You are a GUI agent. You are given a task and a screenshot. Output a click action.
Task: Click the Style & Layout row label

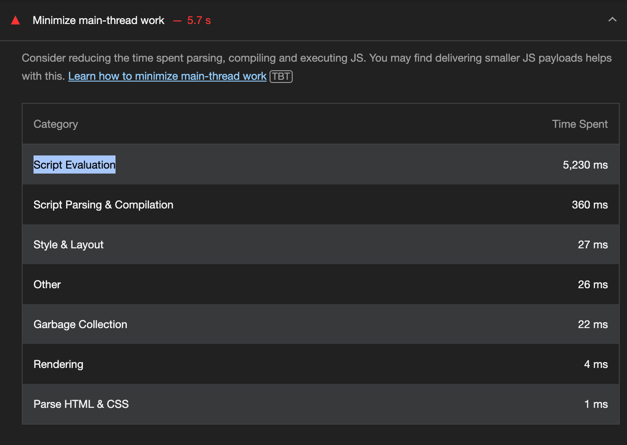coord(68,245)
